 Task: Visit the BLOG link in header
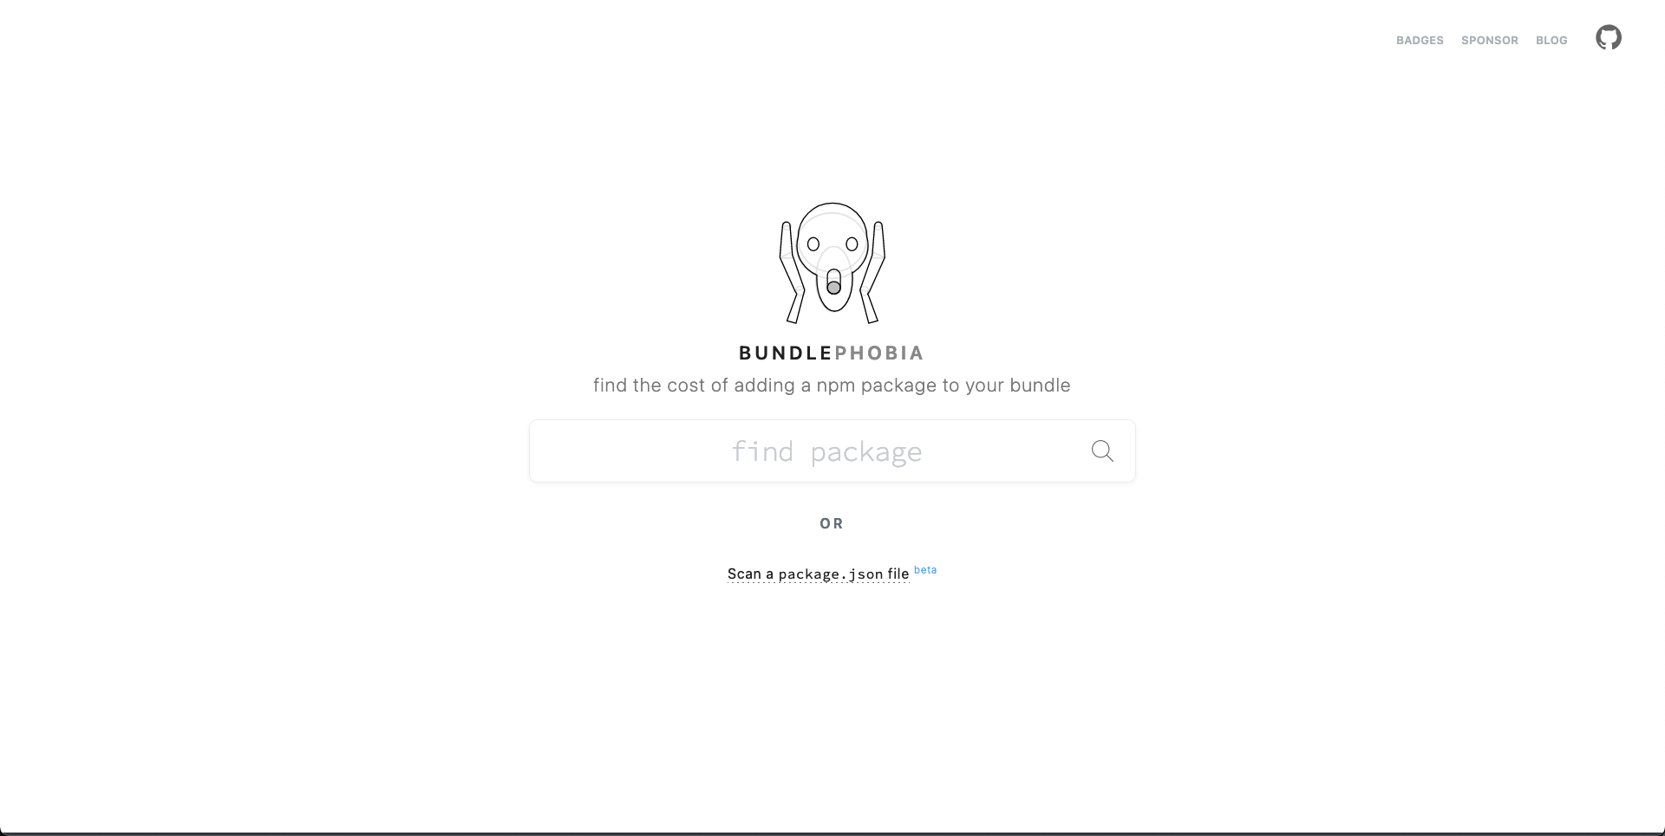pos(1551,40)
